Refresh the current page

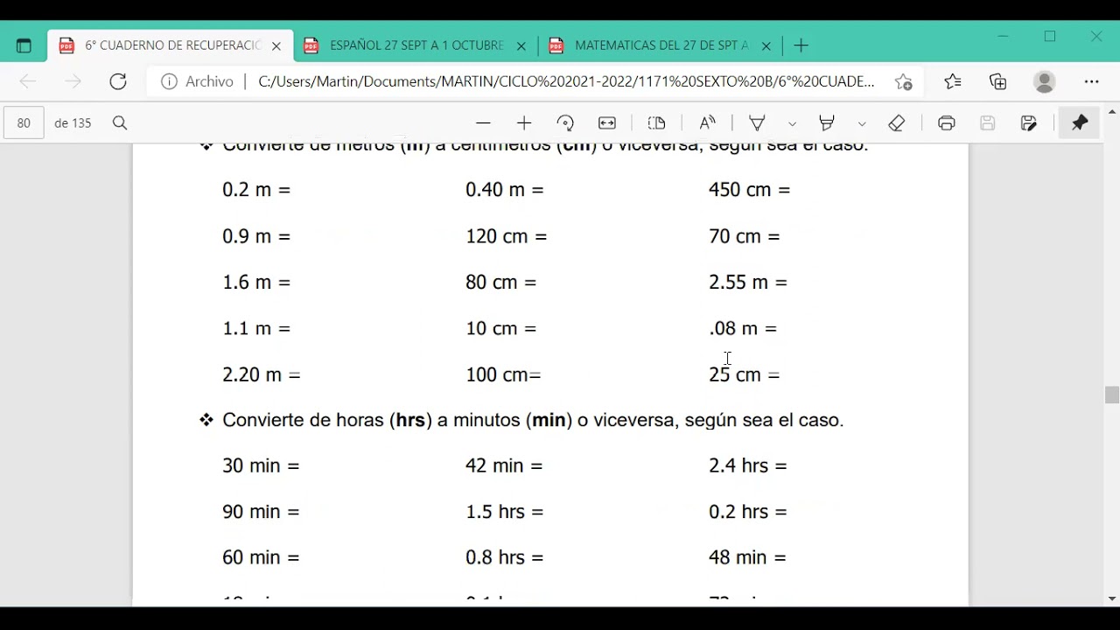pos(118,81)
